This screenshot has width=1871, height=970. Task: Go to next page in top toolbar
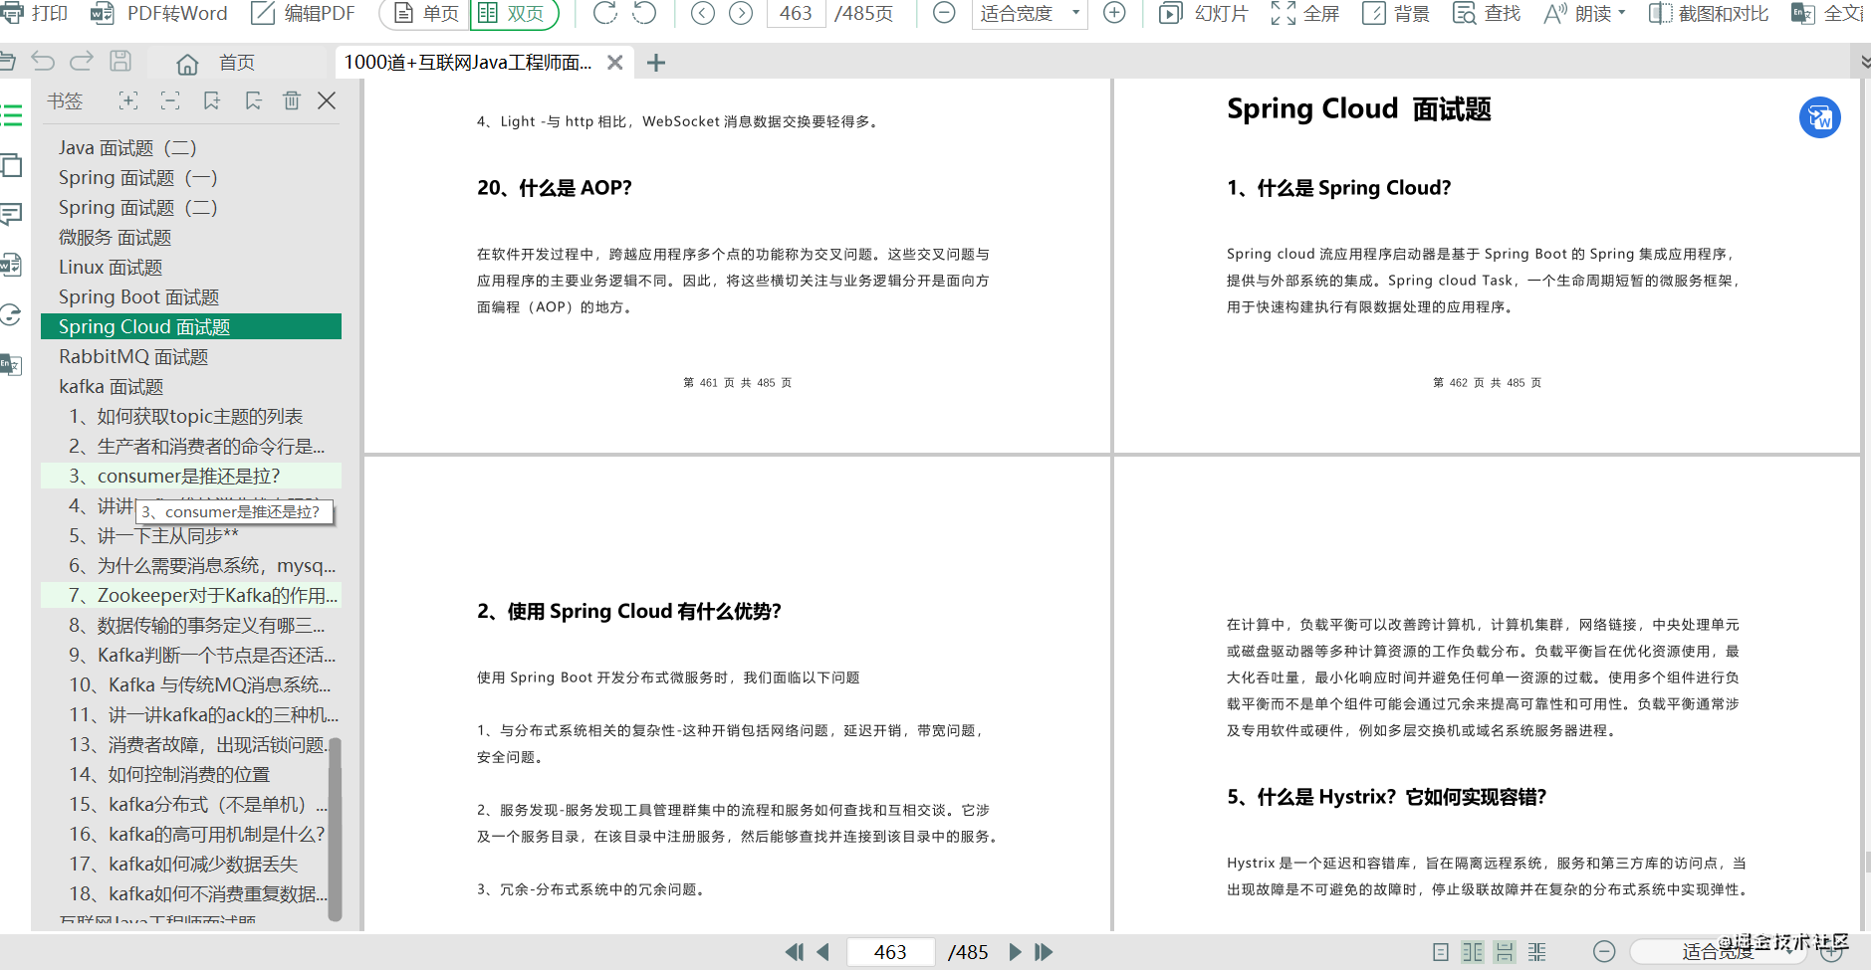point(741,13)
